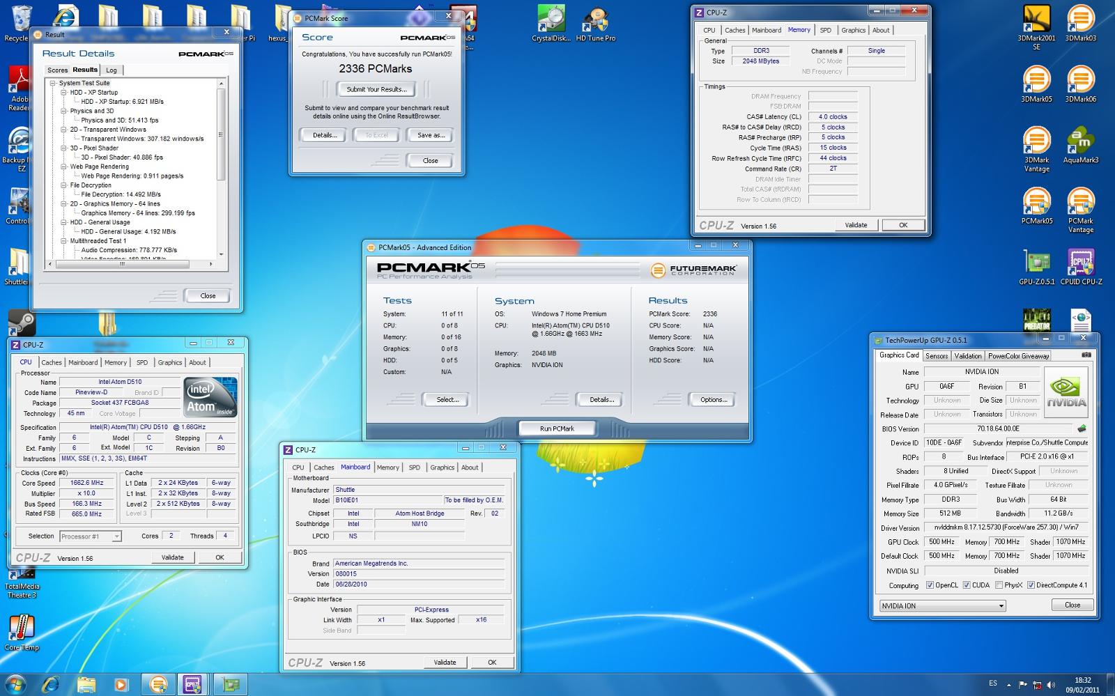
Task: Click Select button under Tests
Action: click(x=447, y=400)
